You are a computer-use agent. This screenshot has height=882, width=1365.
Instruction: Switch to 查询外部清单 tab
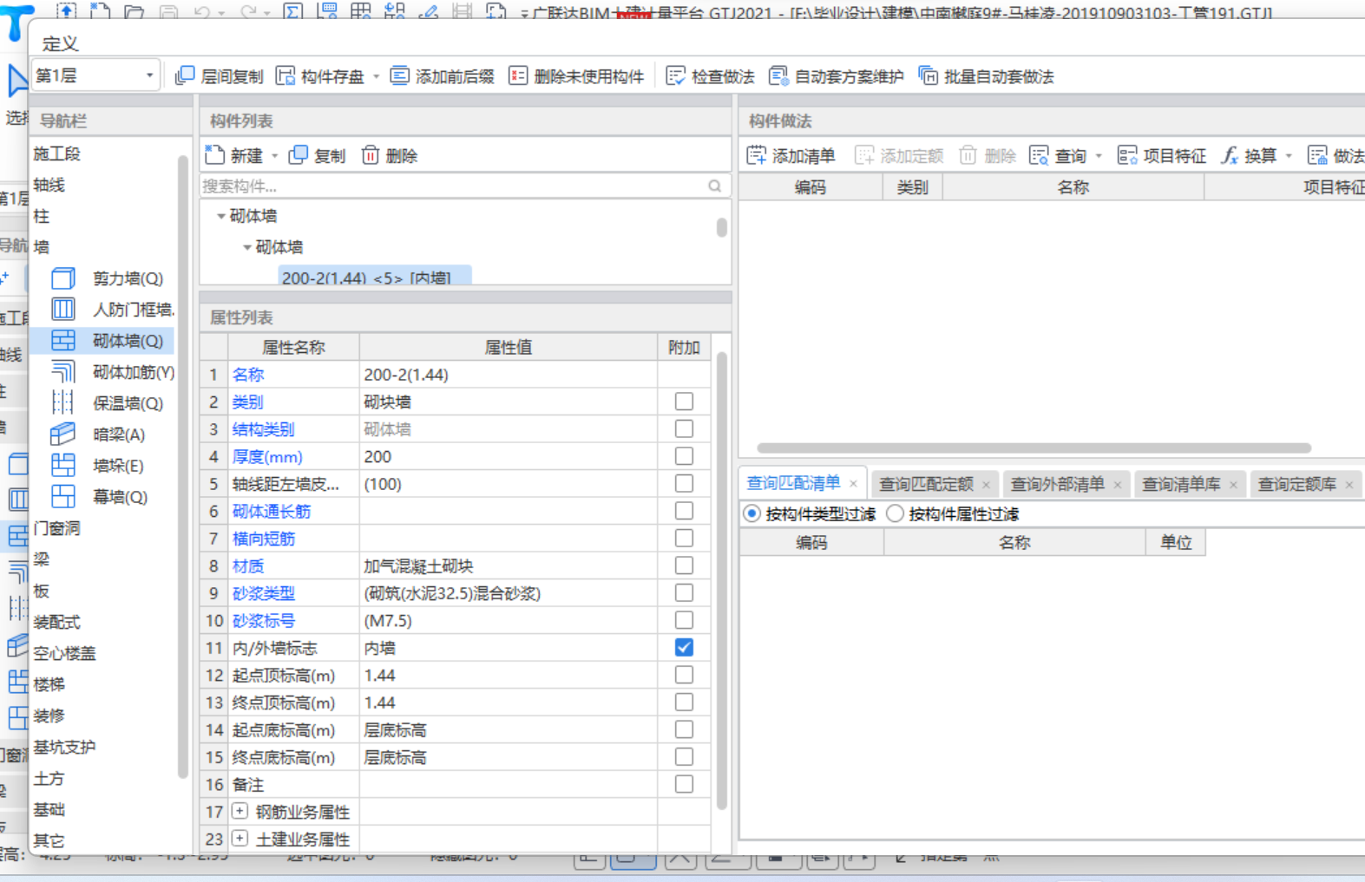pos(1057,484)
